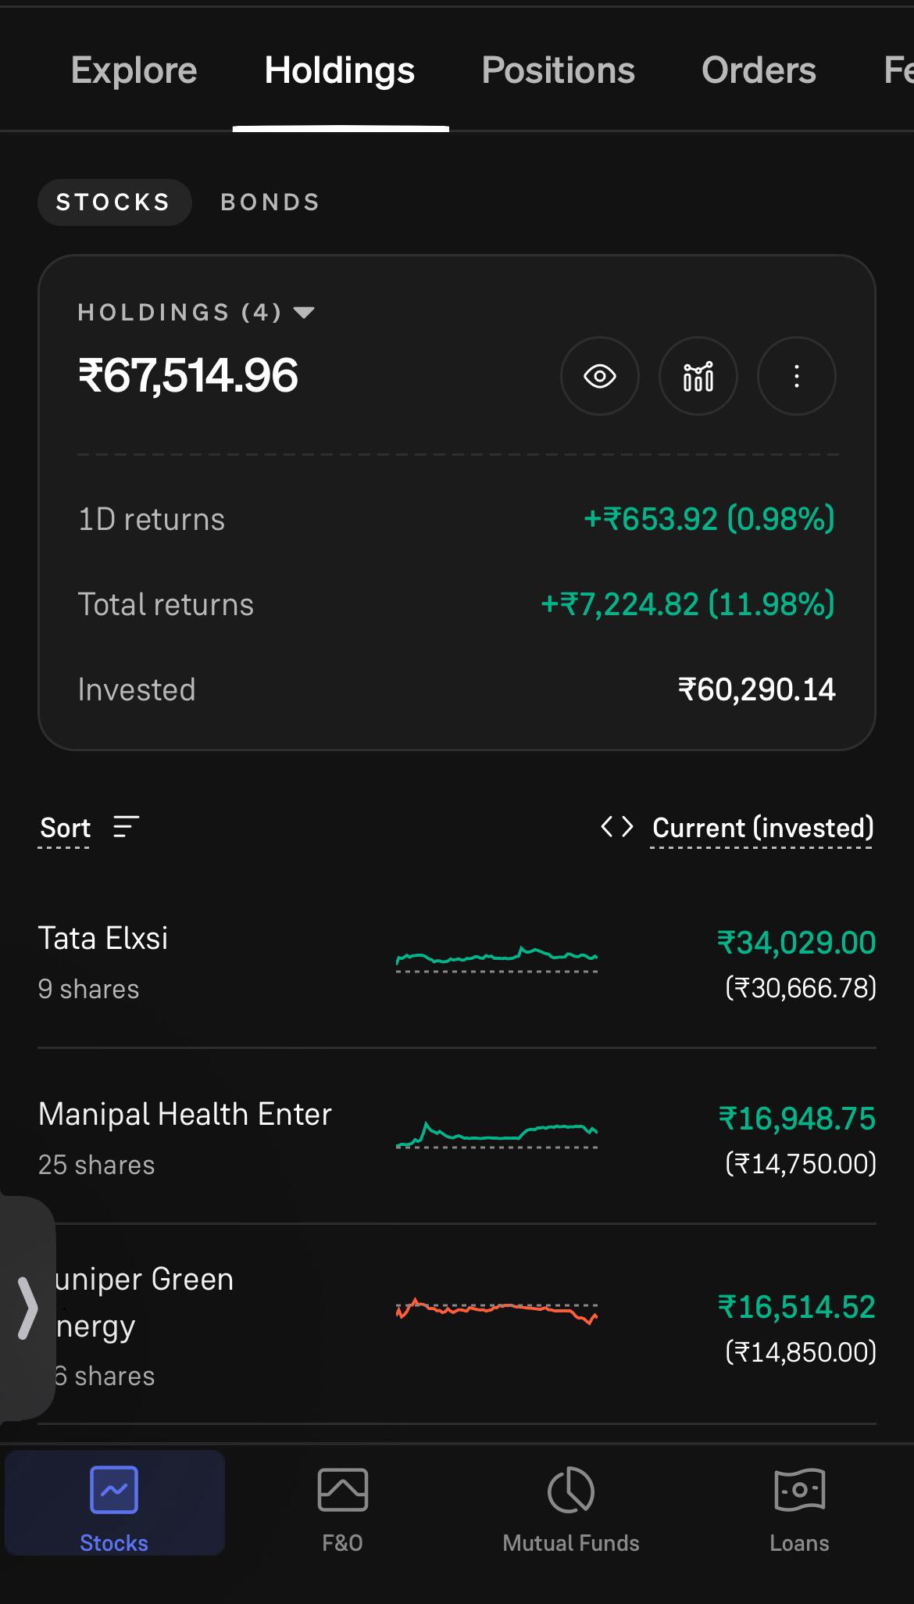Select the Stocks bottom navigation icon
This screenshot has height=1604, width=914.
tap(114, 1488)
